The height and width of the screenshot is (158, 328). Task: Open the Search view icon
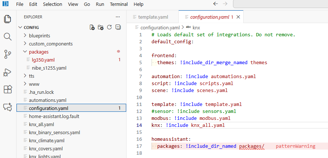point(7,37)
